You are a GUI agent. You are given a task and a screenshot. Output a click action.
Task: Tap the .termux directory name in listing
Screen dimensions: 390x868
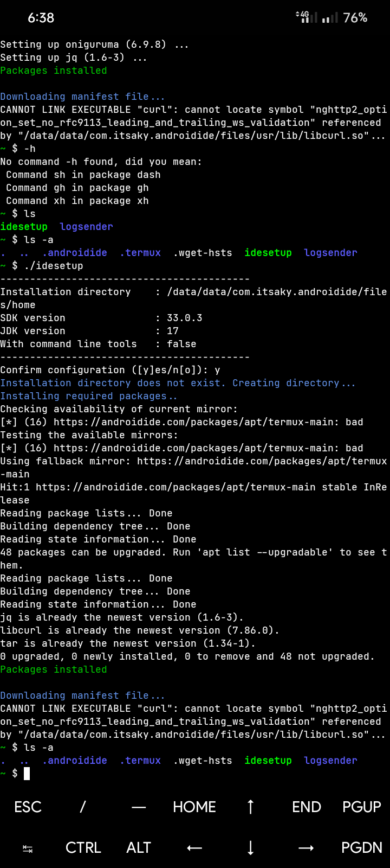pyautogui.click(x=140, y=252)
